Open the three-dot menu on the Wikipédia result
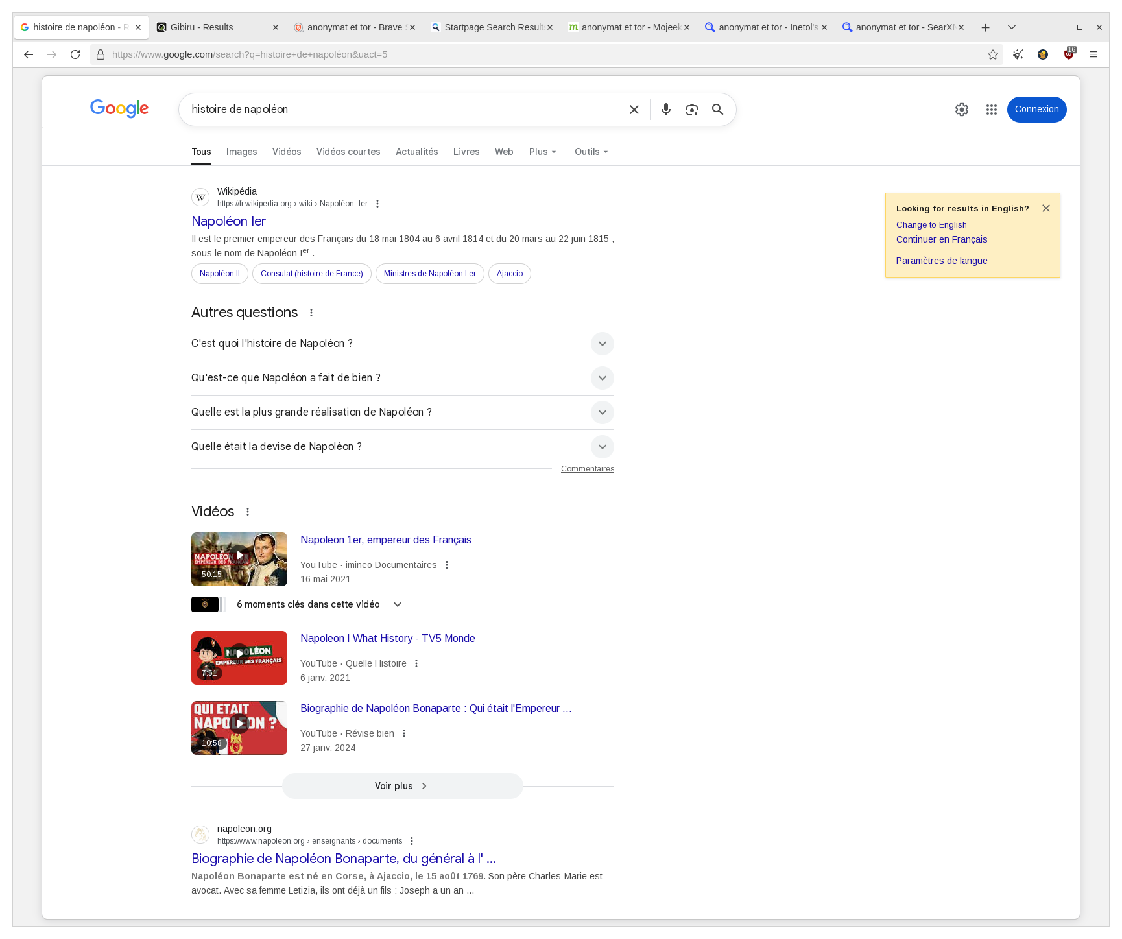 [377, 203]
